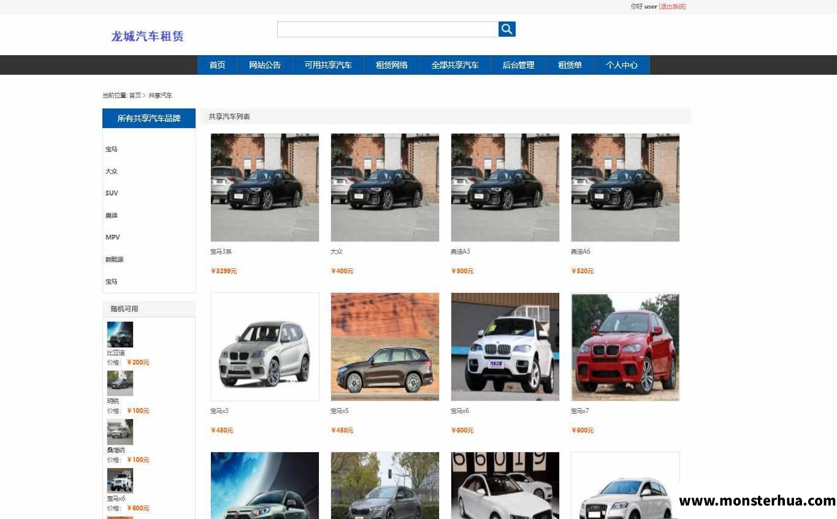
Task: Click the 比亚迪 name in 随机可用
Action: (x=116, y=353)
